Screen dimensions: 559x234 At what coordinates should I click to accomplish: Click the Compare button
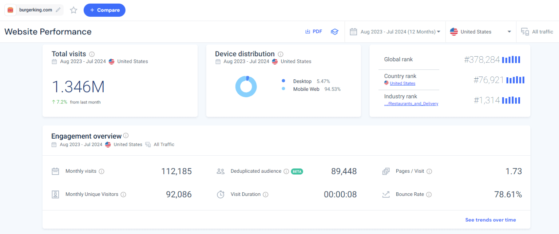coord(104,10)
